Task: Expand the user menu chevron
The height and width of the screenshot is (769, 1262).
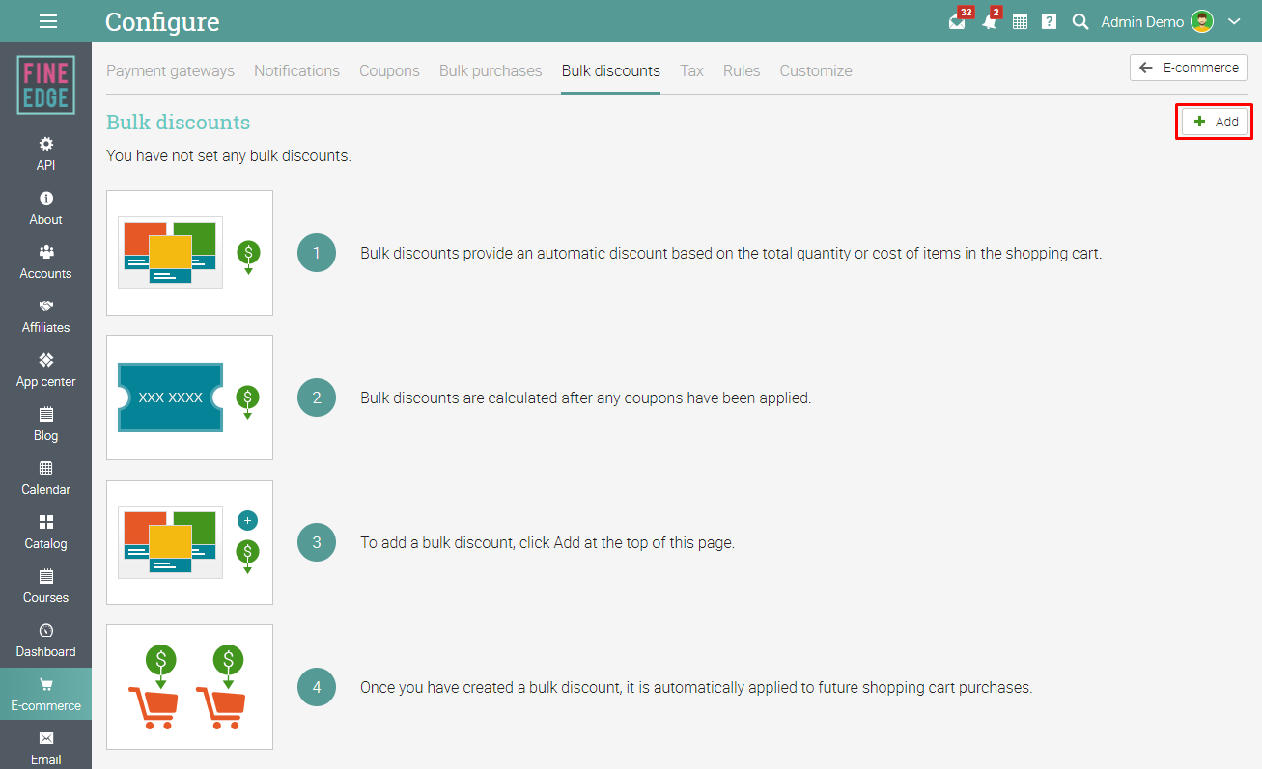Action: tap(1234, 21)
